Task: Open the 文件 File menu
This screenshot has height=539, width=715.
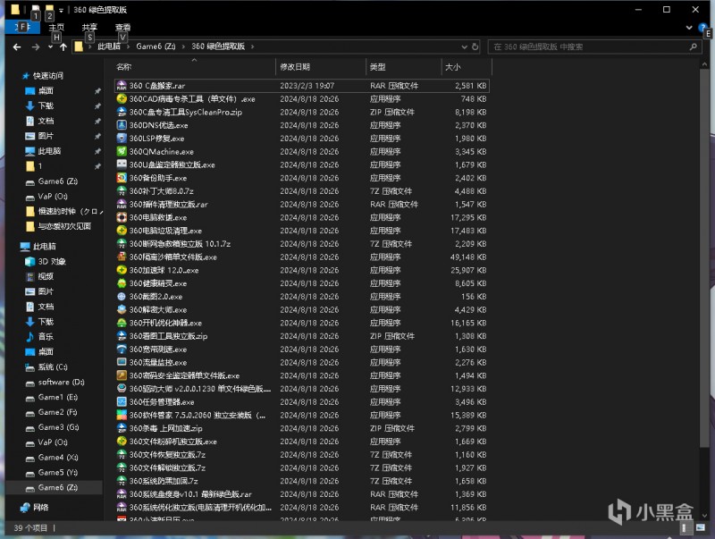Action: [22, 28]
